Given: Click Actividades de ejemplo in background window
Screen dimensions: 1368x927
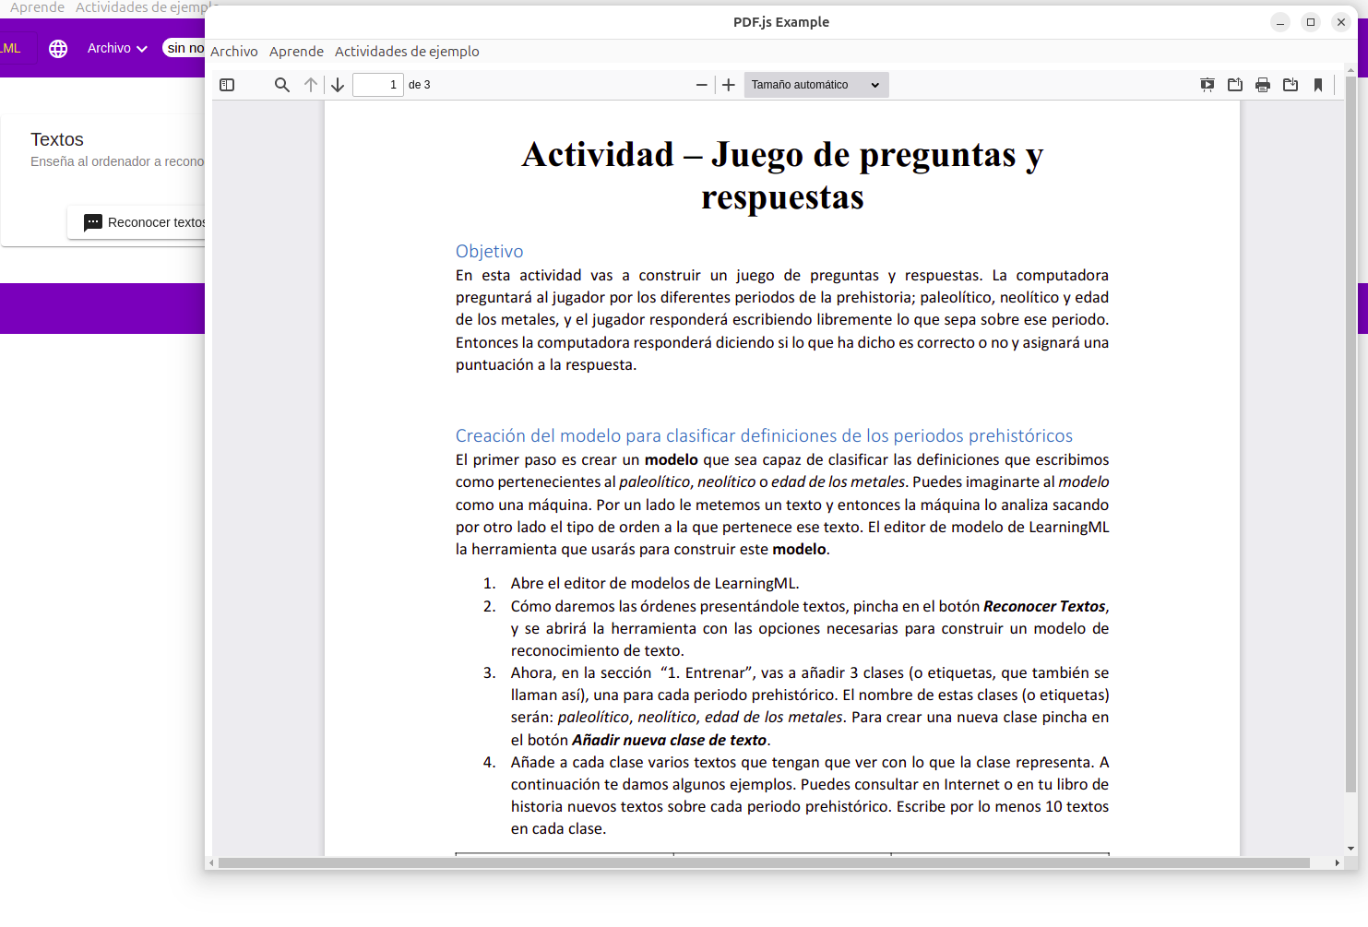Looking at the screenshot, I should point(140,7).
